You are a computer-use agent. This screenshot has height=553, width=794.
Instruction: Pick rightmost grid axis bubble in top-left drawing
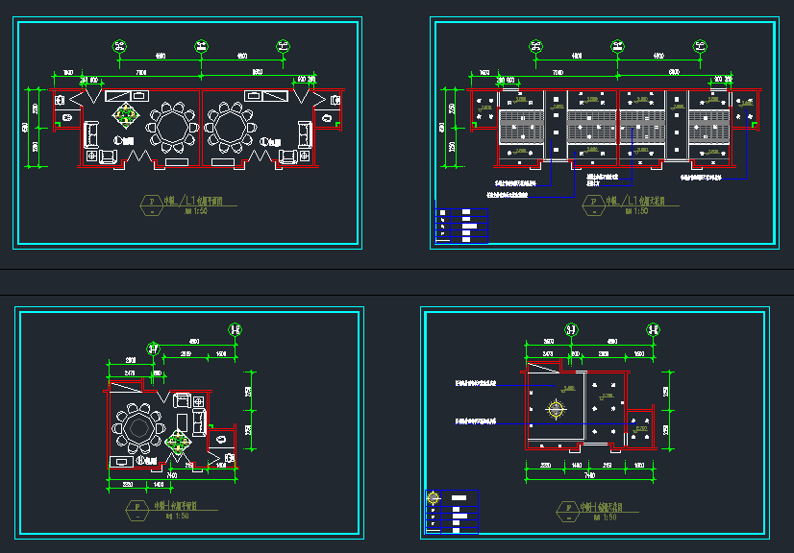284,45
